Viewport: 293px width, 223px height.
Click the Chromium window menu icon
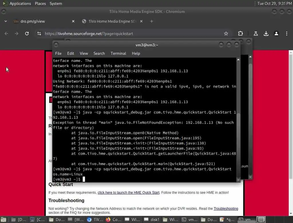pos(3,12)
